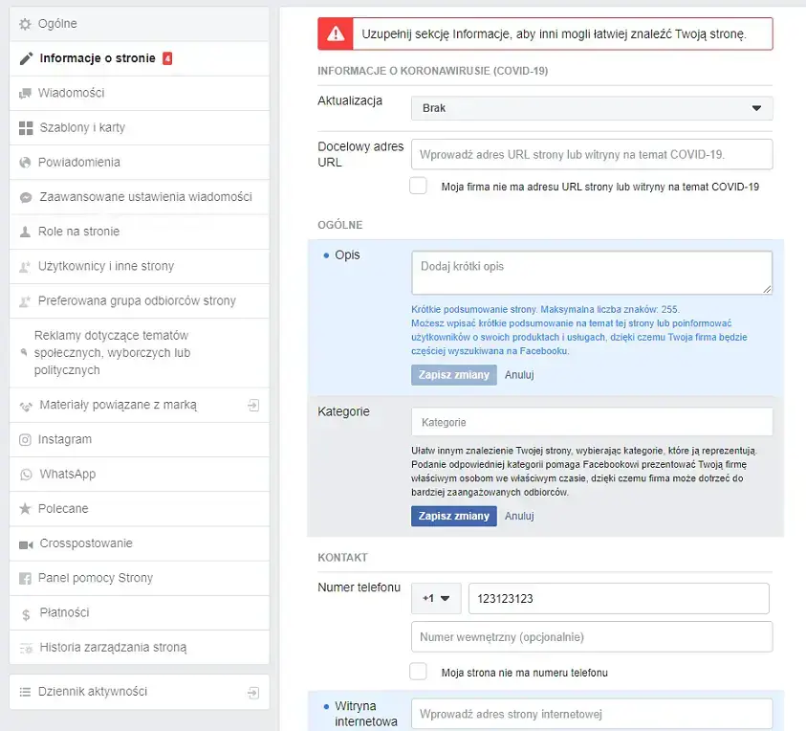
Task: Click the Dodaj krótki opis text area
Action: [x=592, y=273]
